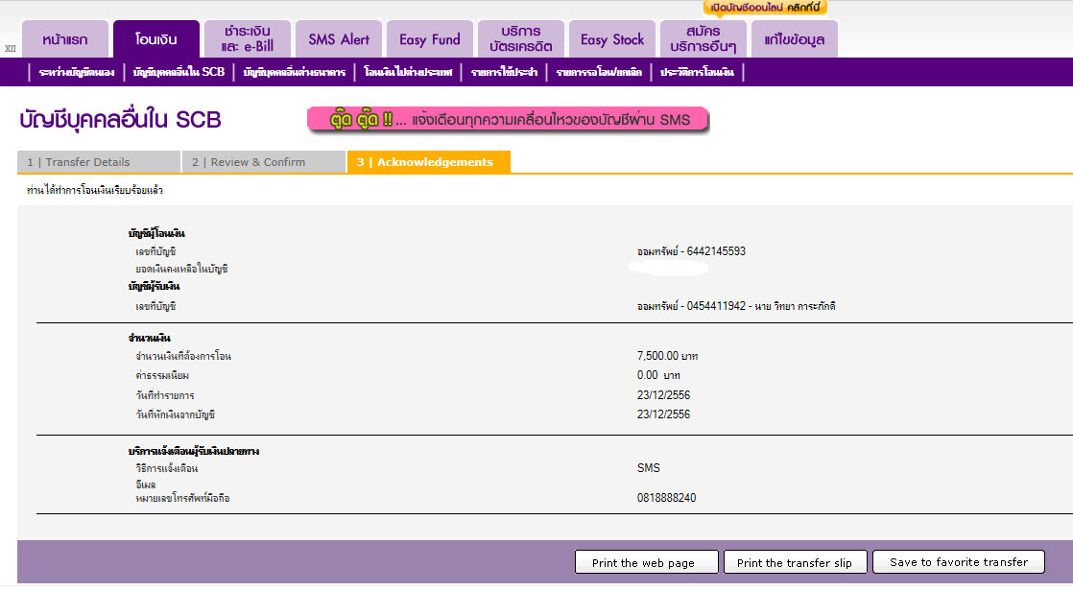Switch to the SMS Alert tab
The width and height of the screenshot is (1073, 591).
pos(339,39)
